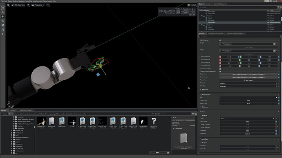
Task: Click the Upper Limit value slider
Action: pyautogui.click(x=248, y=103)
